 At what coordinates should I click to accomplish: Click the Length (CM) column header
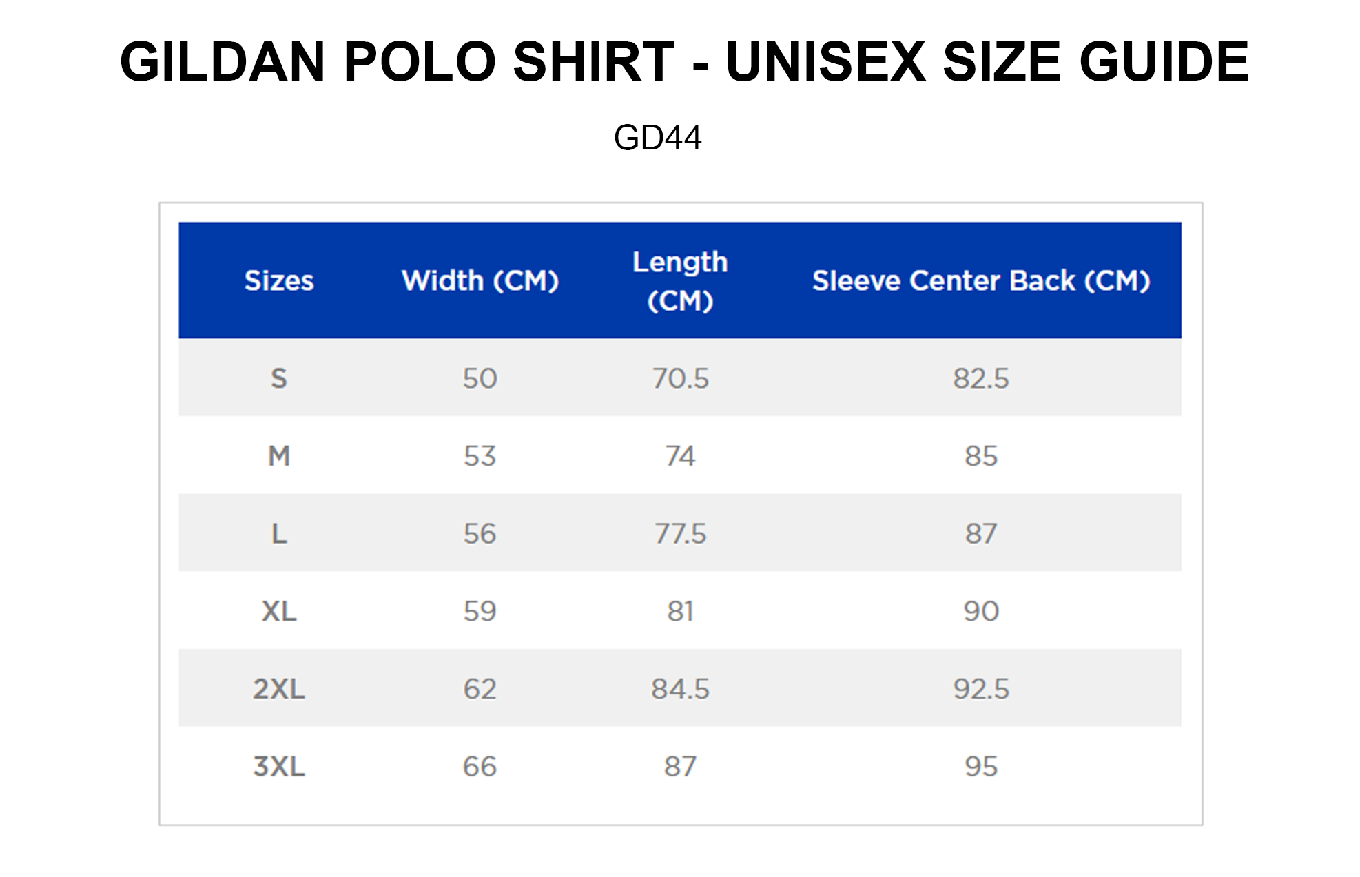pyautogui.click(x=680, y=281)
